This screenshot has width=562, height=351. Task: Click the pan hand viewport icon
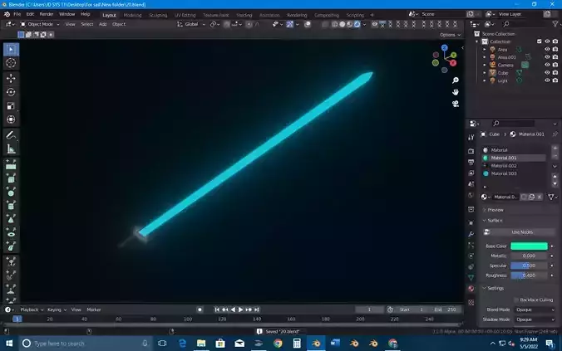coord(456,92)
